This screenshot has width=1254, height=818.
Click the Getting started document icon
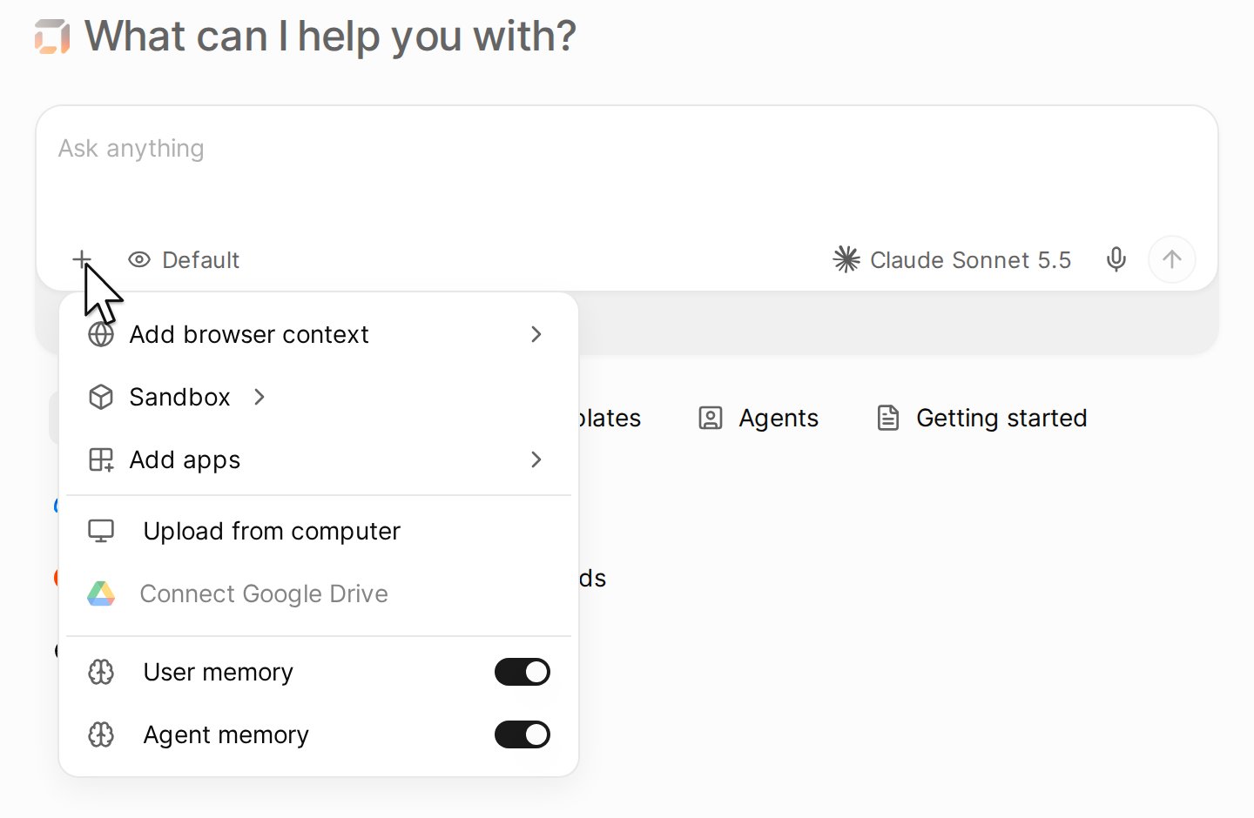[887, 419]
